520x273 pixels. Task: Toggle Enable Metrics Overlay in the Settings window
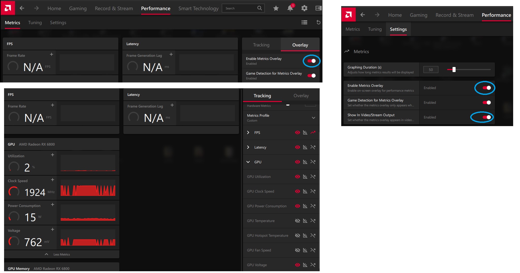[x=487, y=88]
